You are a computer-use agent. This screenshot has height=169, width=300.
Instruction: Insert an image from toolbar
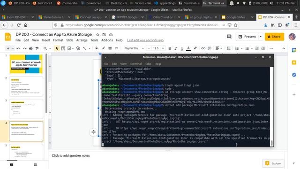click(69, 48)
